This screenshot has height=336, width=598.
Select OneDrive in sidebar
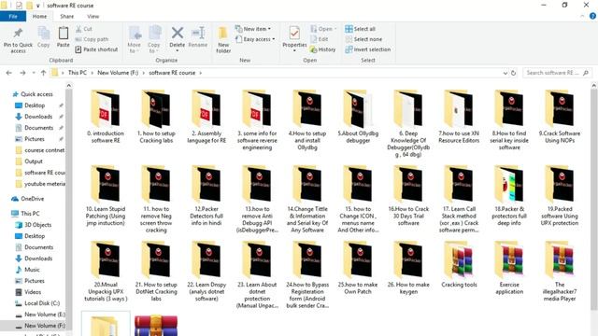click(32, 199)
